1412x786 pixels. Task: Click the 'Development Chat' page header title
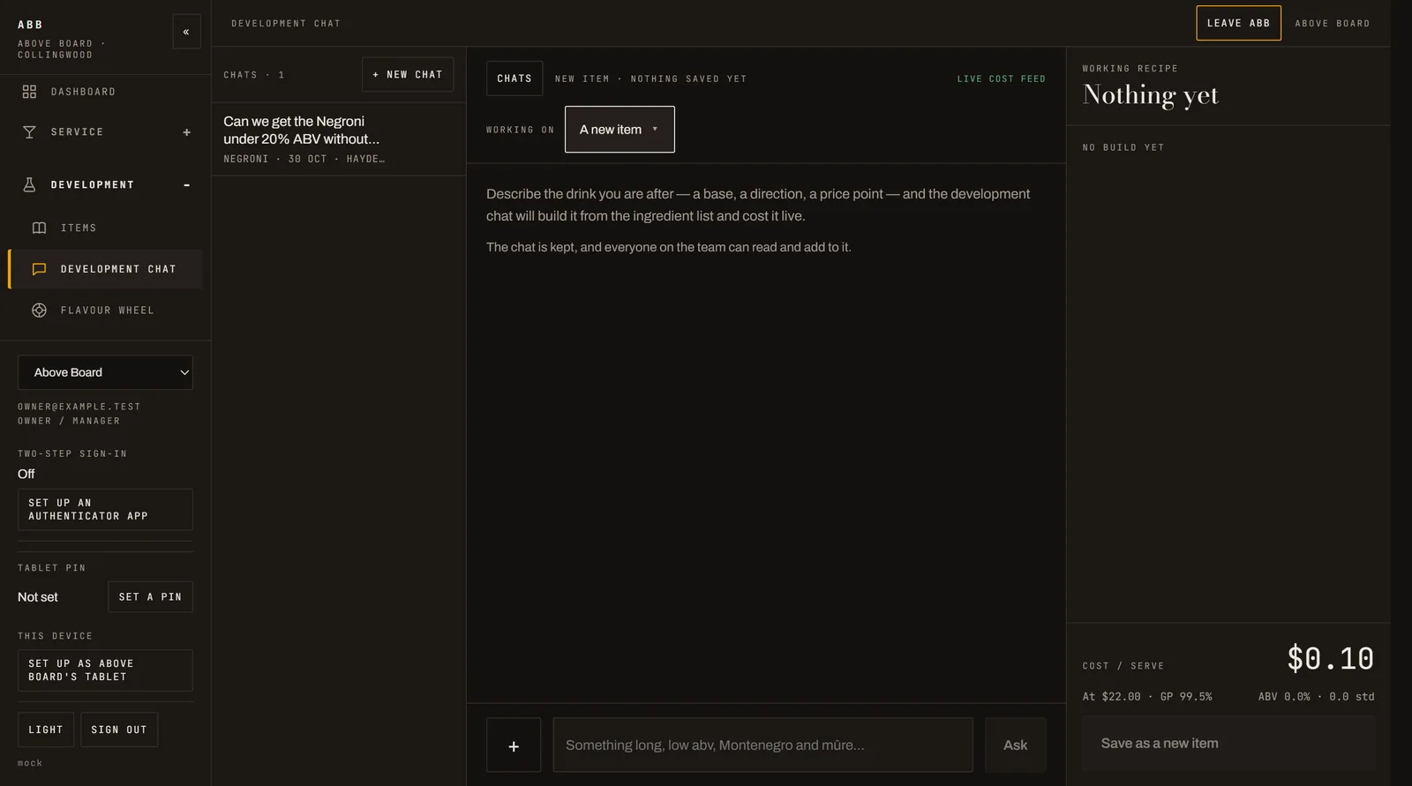(x=286, y=24)
